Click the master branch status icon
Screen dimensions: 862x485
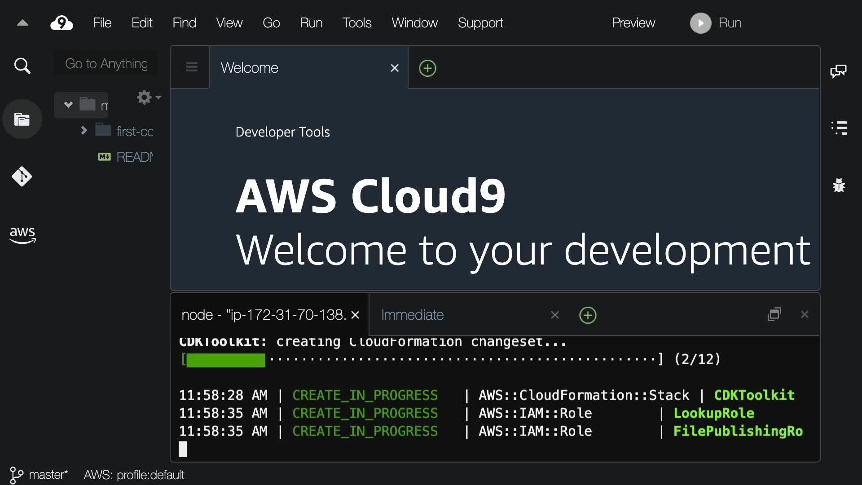(x=16, y=475)
